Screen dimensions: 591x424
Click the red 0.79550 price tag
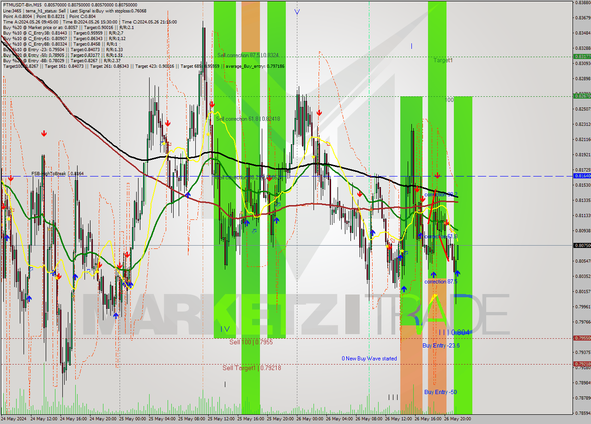point(582,338)
